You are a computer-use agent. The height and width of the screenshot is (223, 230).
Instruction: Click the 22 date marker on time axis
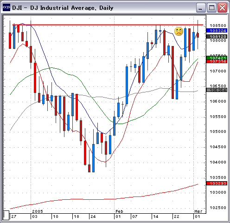[177, 216]
